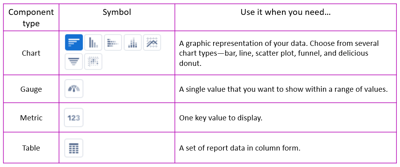Select the 'Gauge' row label

pyautogui.click(x=31, y=89)
